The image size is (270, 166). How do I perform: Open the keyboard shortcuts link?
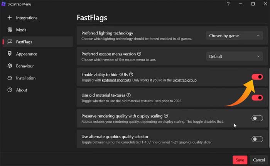click(116, 80)
